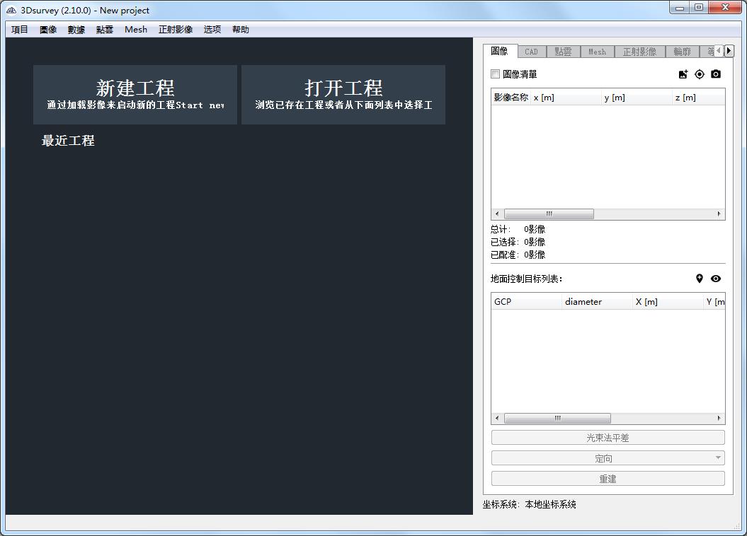Image resolution: width=747 pixels, height=536 pixels.
Task: Open the 定向 dropdown arrow
Action: 717,458
